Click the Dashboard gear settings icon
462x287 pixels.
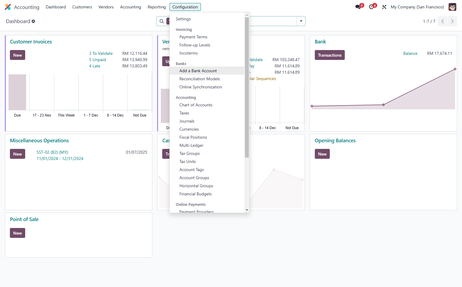pyautogui.click(x=33, y=21)
